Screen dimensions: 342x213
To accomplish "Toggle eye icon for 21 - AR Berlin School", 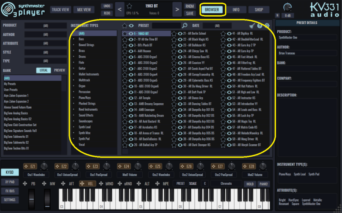I will 180,33.
